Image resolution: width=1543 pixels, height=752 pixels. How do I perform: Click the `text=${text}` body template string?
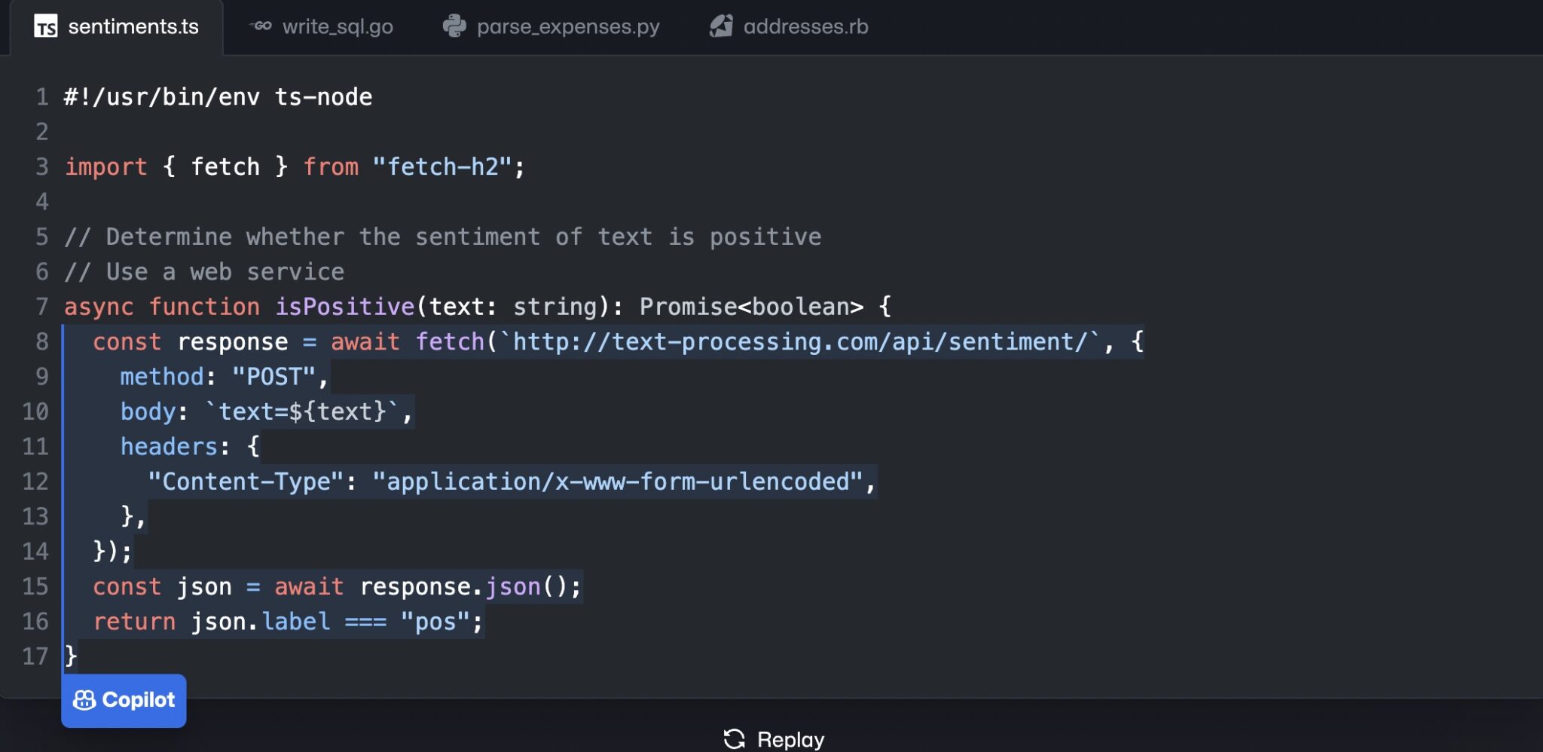tap(302, 411)
